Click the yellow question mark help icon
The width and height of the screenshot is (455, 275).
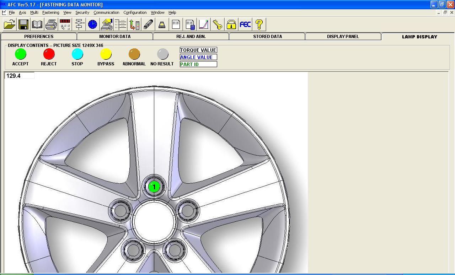pos(259,25)
